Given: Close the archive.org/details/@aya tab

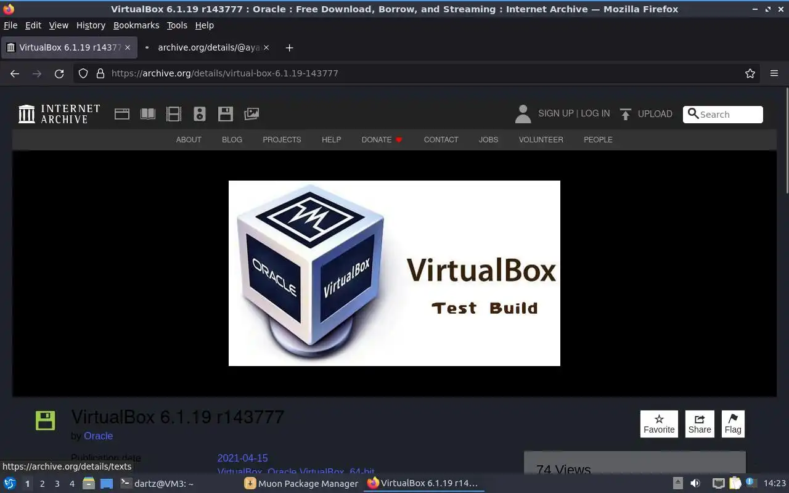Looking at the screenshot, I should 266,47.
